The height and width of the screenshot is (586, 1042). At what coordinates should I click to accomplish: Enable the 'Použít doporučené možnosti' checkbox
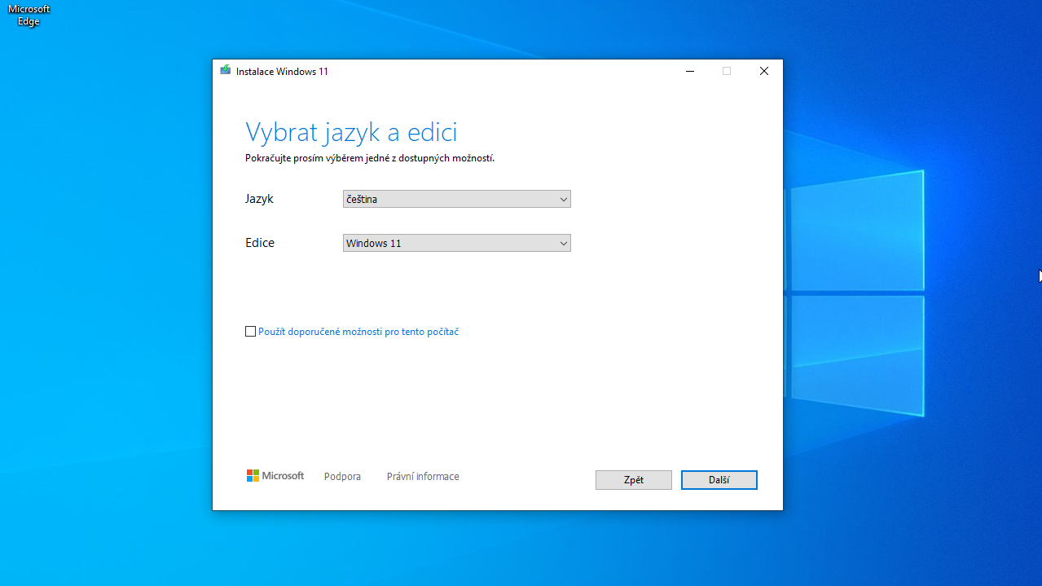(x=250, y=332)
